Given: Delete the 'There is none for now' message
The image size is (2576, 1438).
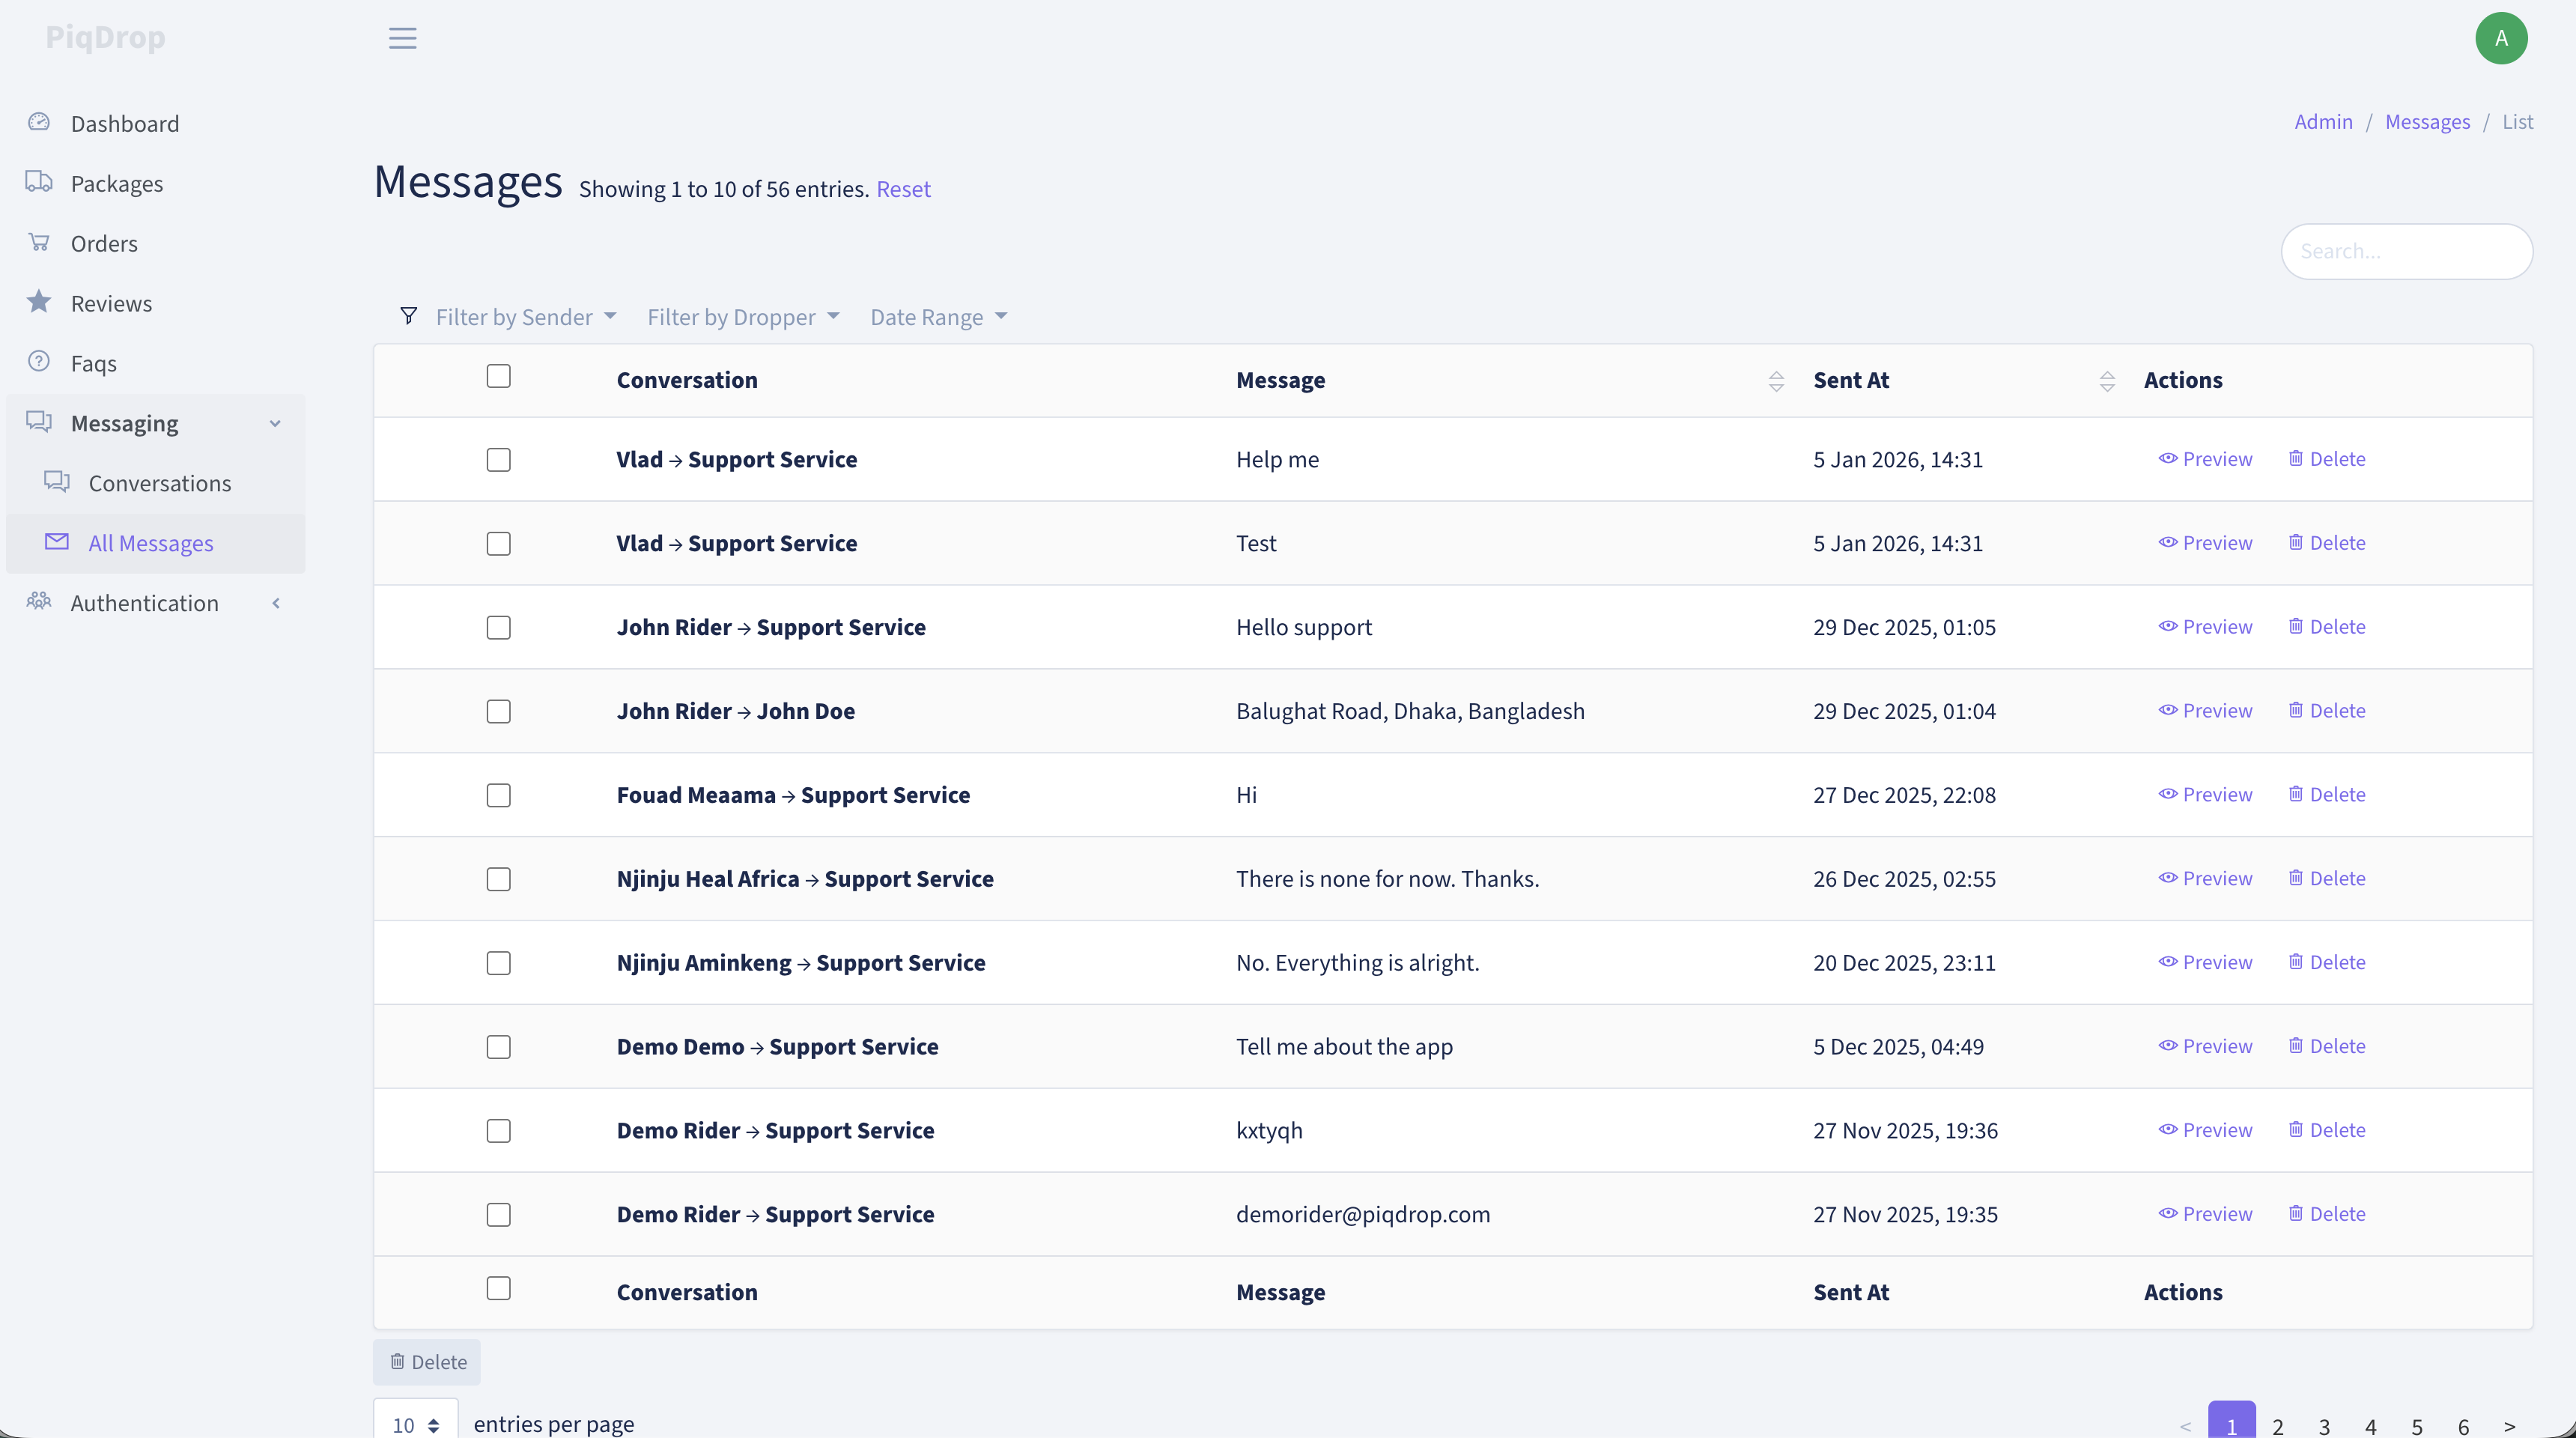Looking at the screenshot, I should coord(2327,879).
